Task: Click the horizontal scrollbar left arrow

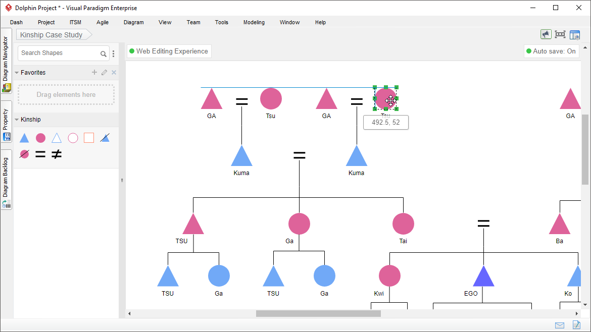Action: pos(129,313)
